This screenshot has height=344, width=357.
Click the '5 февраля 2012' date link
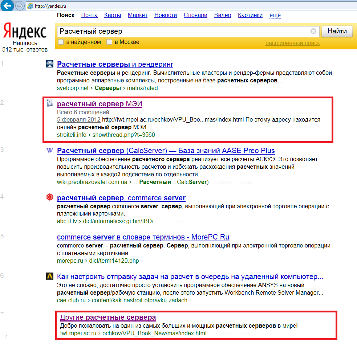[x=78, y=119]
